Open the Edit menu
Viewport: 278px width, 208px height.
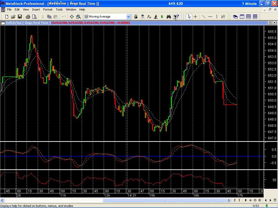(x=17, y=9)
